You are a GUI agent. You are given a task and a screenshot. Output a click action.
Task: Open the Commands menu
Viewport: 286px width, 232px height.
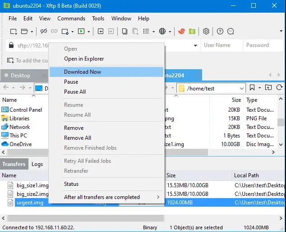(x=71, y=19)
